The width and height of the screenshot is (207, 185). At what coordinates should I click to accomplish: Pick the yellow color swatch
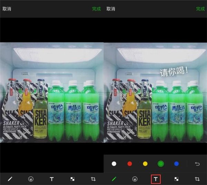[145, 164]
